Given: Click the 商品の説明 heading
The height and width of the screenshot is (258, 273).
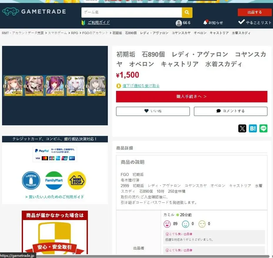Looking at the screenshot, I should [133, 162].
